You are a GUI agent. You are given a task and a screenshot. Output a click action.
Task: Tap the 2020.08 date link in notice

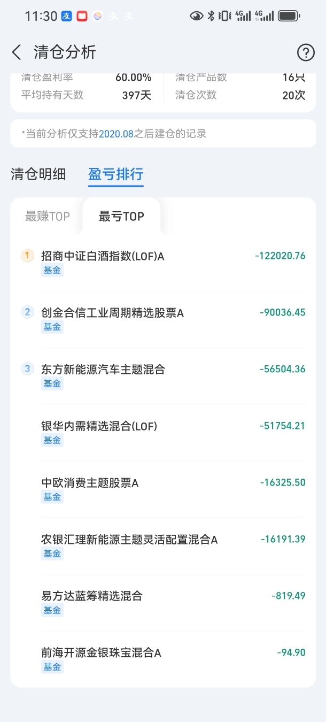tap(116, 134)
